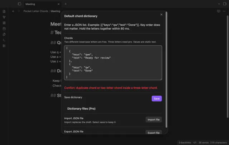Open Pocket Letter Chords breadcrumb folder

(x=36, y=11)
